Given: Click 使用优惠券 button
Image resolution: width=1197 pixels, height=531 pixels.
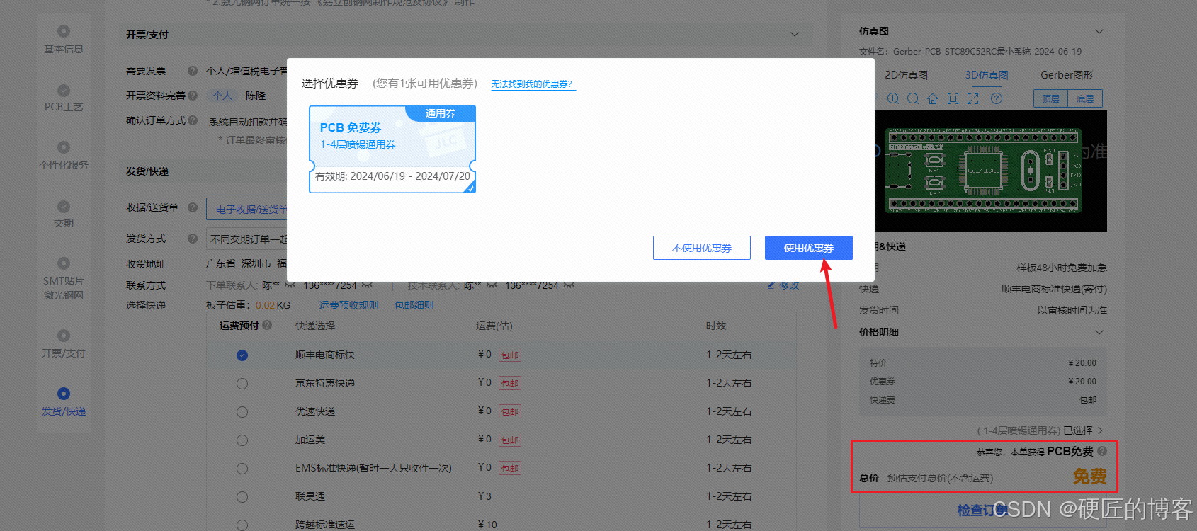Looking at the screenshot, I should tap(809, 248).
